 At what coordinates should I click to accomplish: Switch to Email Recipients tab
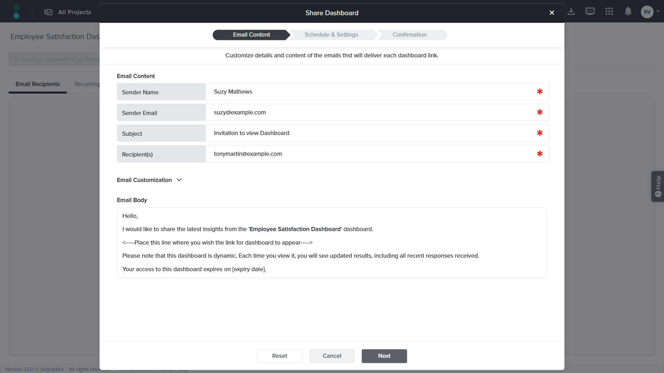click(x=37, y=84)
